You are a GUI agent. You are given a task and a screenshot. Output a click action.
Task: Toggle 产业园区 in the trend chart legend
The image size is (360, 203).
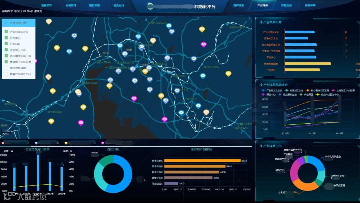point(306,95)
